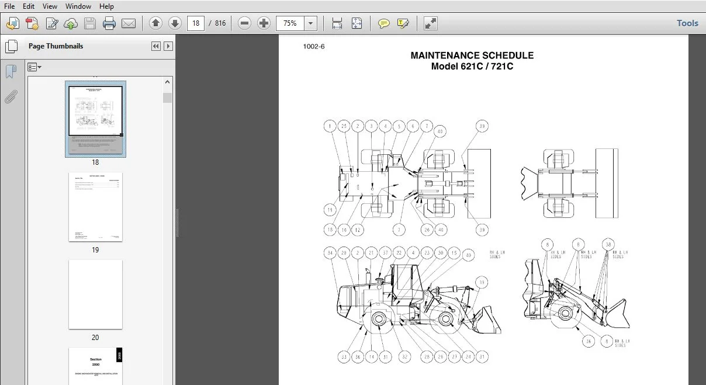Screen dimensions: 706x385
Task: Open the Attachments paperclip panel
Action: coord(11,97)
